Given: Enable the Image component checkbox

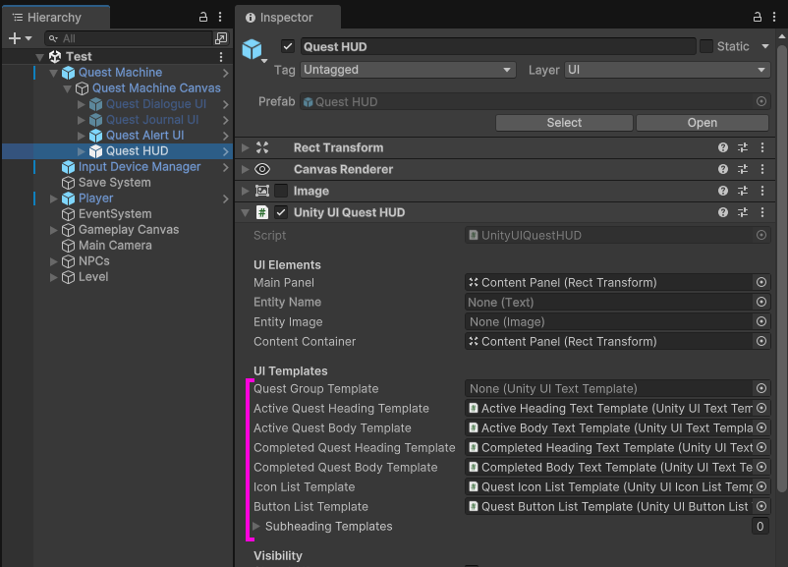Looking at the screenshot, I should point(281,191).
